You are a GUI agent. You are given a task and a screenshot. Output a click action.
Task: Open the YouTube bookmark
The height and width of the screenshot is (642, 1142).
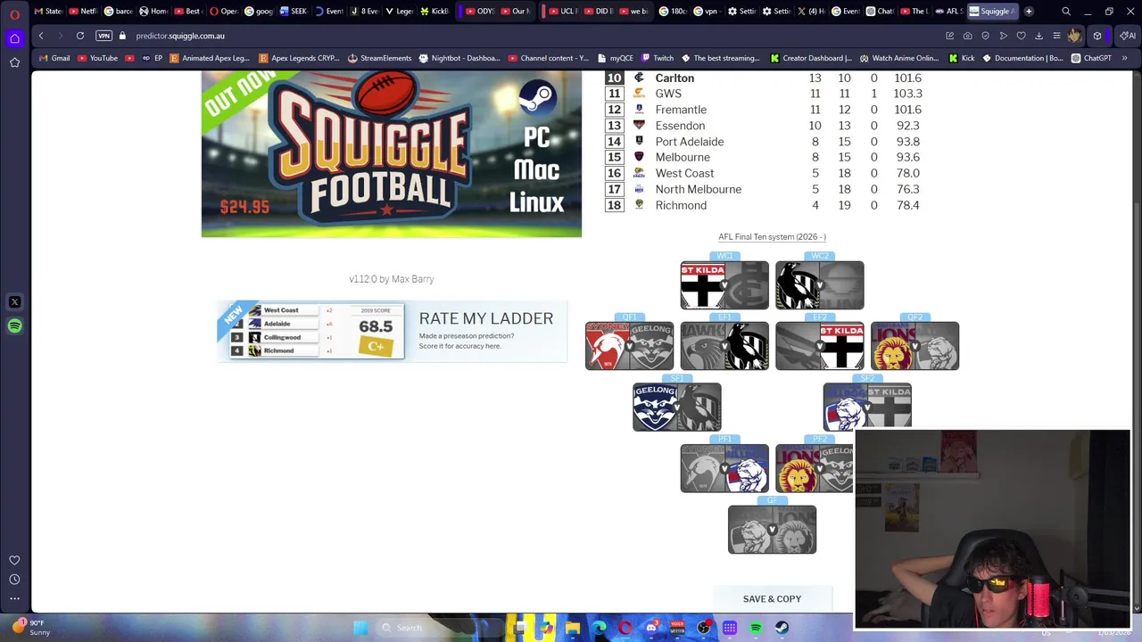98,58
